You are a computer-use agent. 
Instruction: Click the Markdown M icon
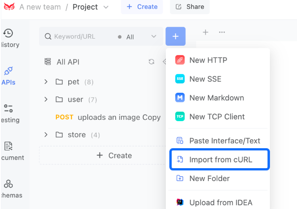point(180,98)
